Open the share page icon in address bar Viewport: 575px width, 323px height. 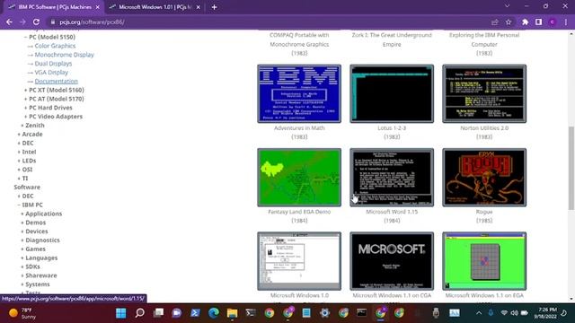495,22
